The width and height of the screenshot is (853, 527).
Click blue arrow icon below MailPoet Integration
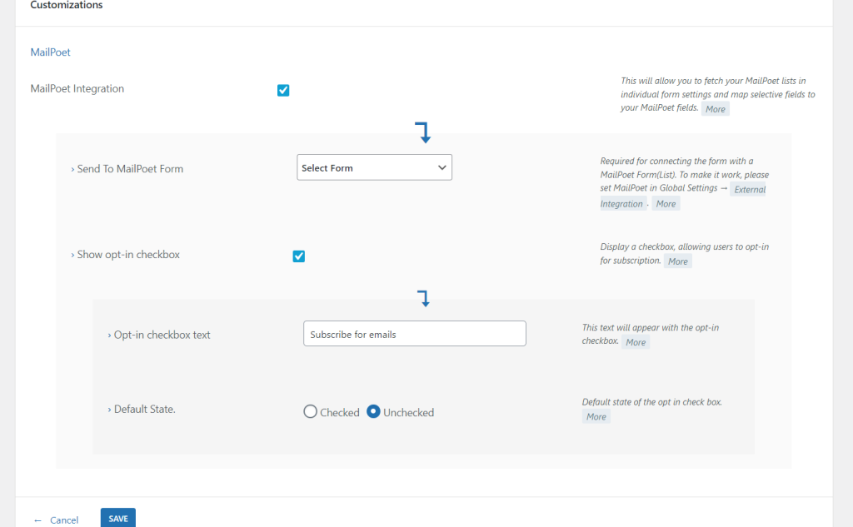click(423, 132)
